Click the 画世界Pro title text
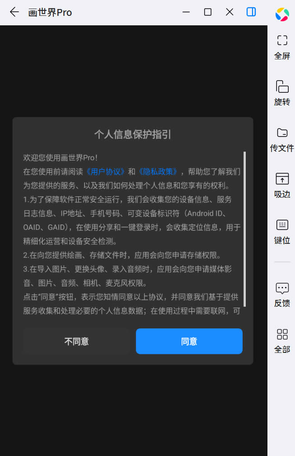The width and height of the screenshot is (295, 456). [50, 13]
